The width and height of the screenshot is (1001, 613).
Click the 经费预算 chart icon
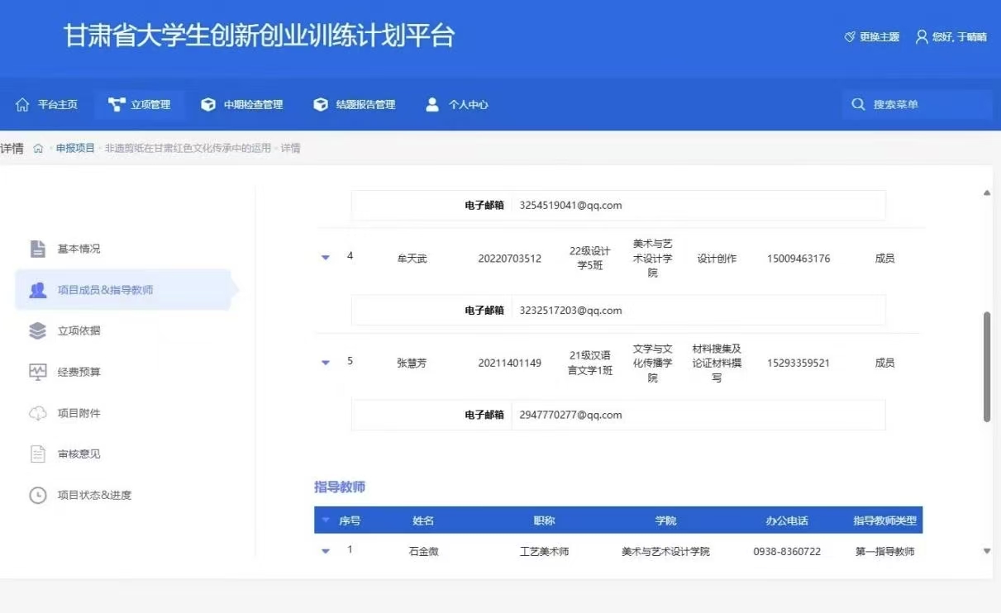point(37,372)
